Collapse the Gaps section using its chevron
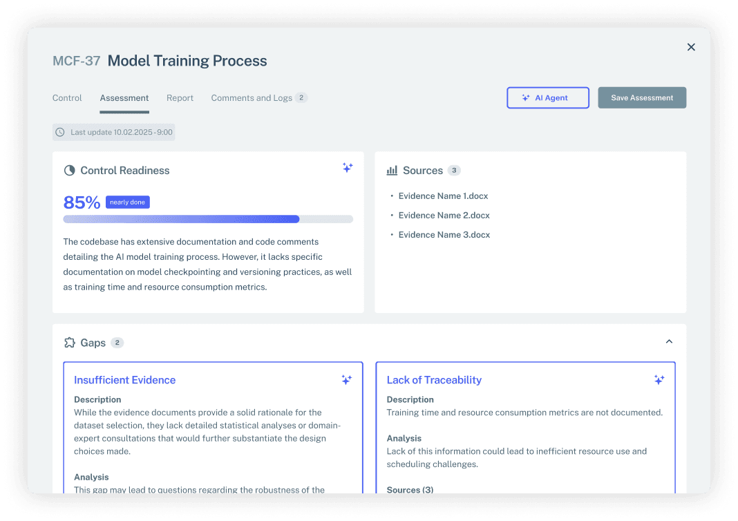 pyautogui.click(x=669, y=341)
